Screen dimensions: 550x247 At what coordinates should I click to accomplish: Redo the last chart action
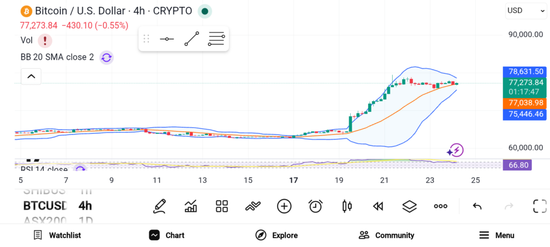[x=509, y=206]
